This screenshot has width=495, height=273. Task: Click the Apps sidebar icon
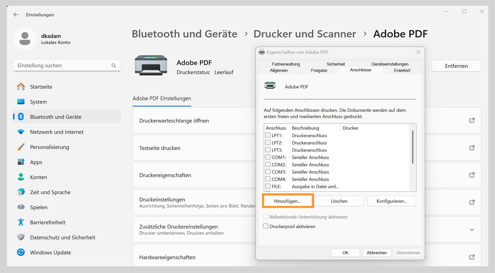[21, 162]
